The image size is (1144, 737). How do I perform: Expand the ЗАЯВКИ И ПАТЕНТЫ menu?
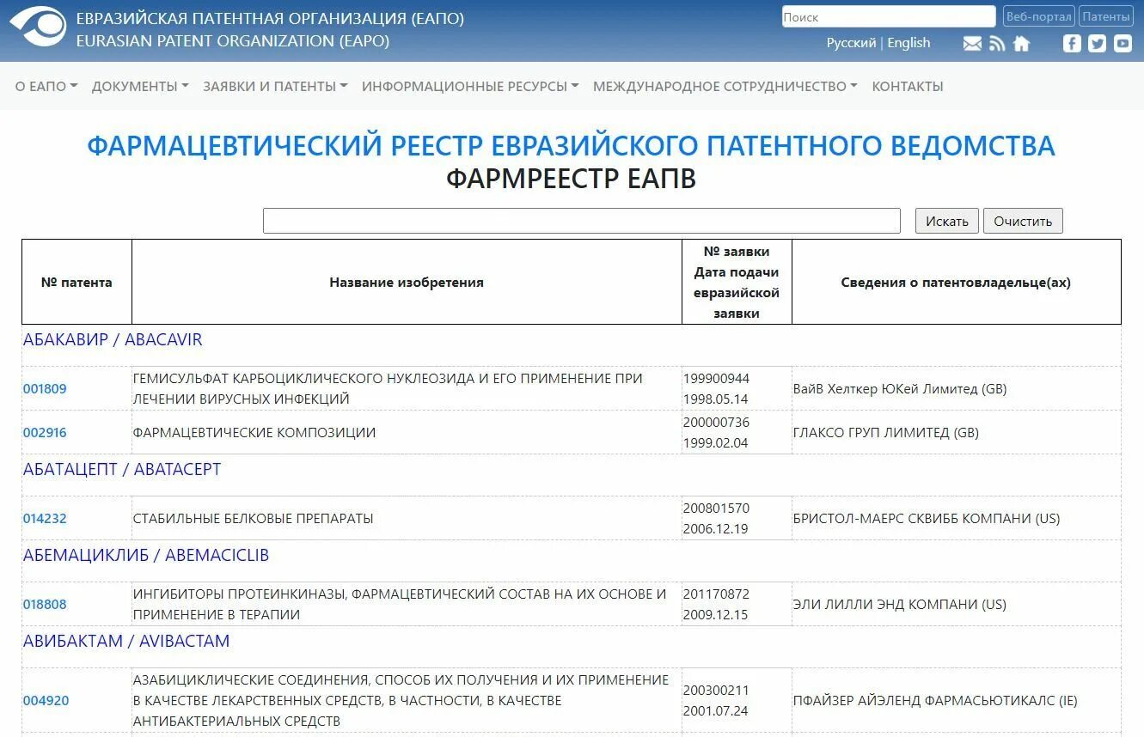tap(275, 86)
